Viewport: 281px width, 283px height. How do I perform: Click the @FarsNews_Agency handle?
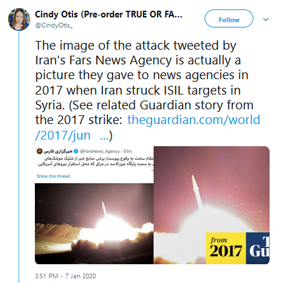point(100,152)
